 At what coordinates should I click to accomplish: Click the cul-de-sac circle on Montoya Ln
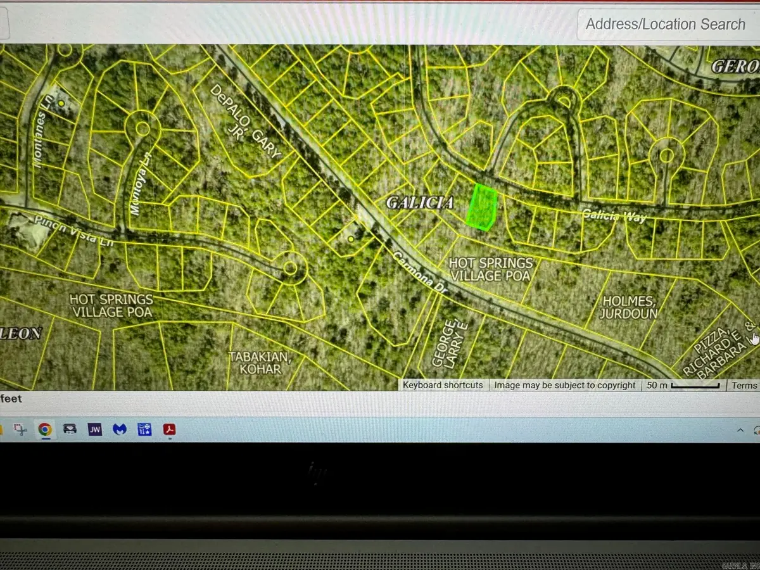click(x=142, y=129)
